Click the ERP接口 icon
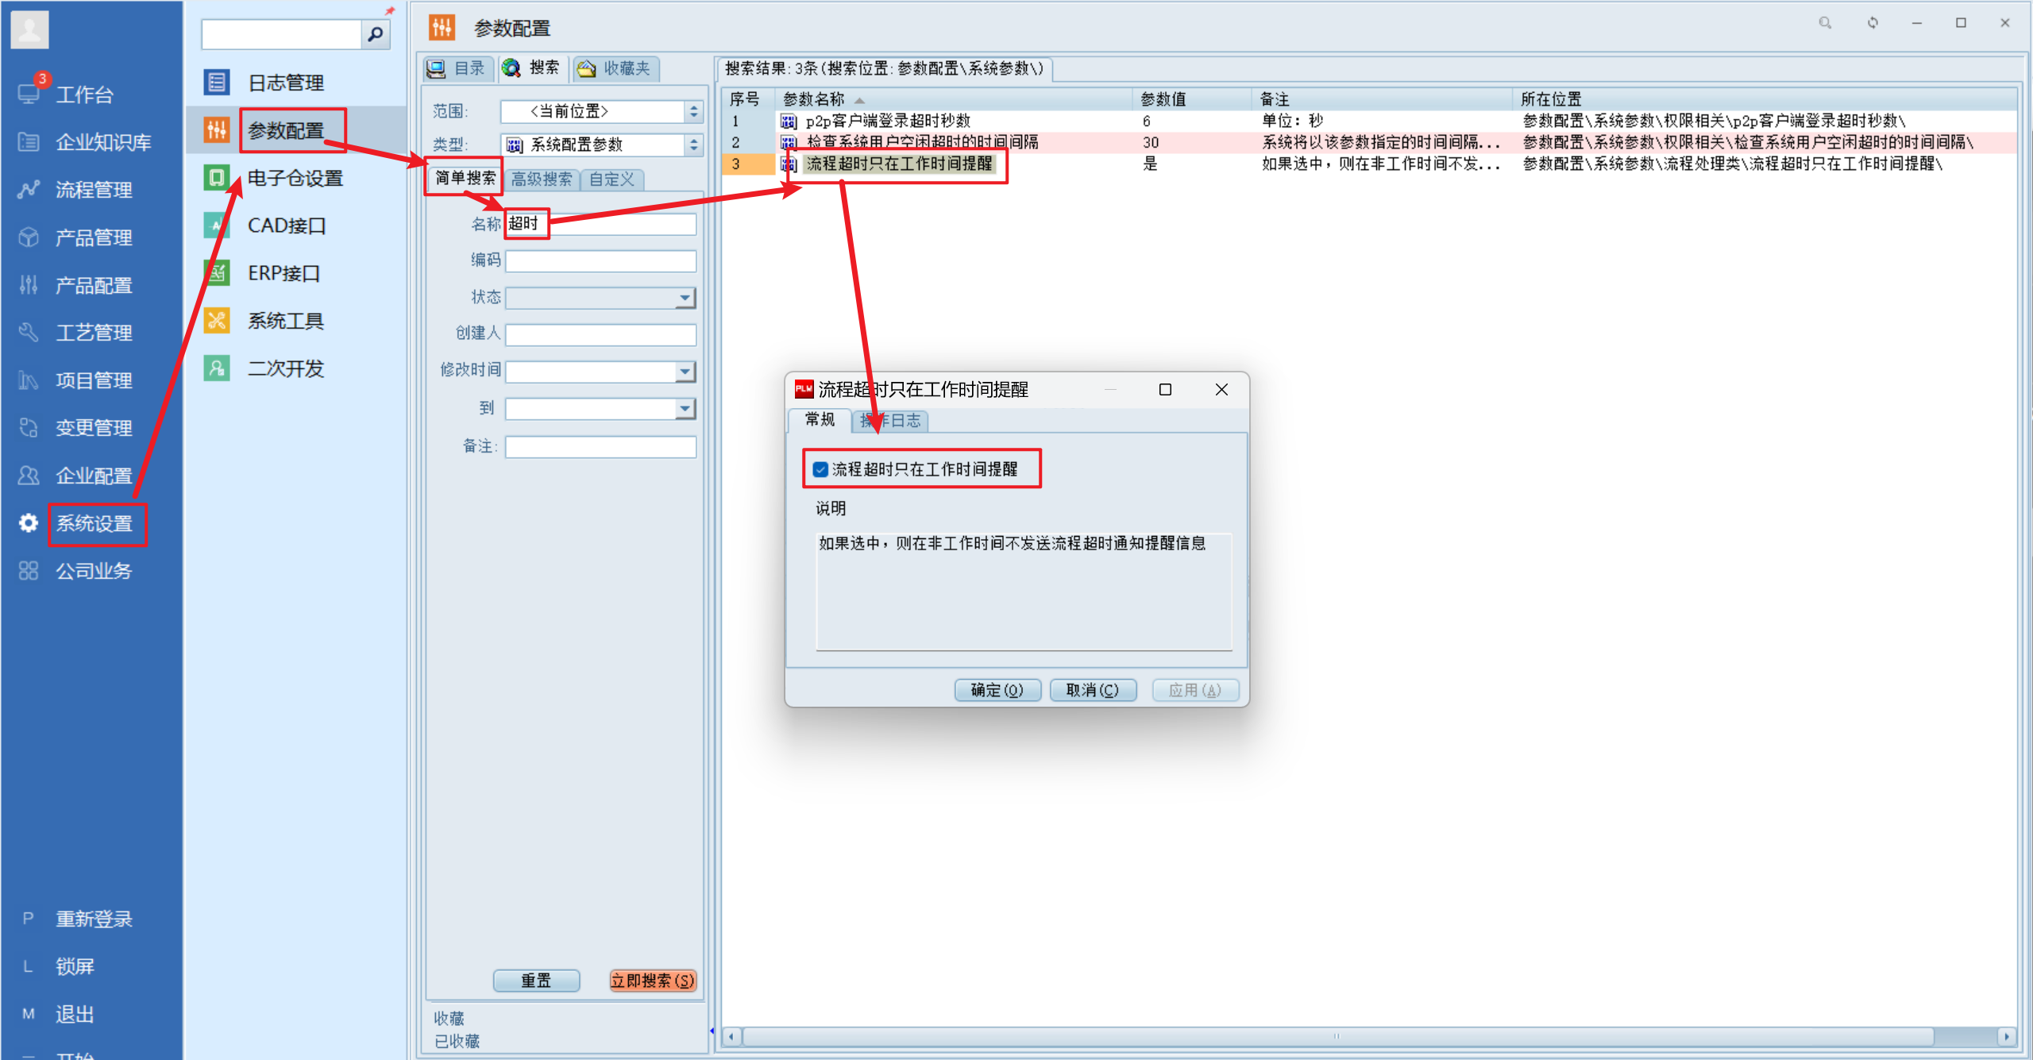2033x1060 pixels. pos(217,272)
